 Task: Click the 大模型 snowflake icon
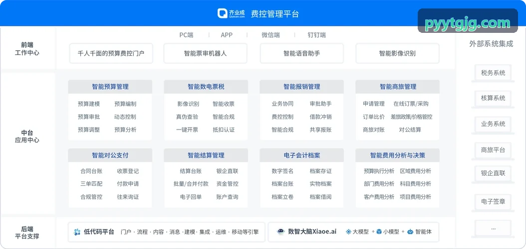(348, 232)
